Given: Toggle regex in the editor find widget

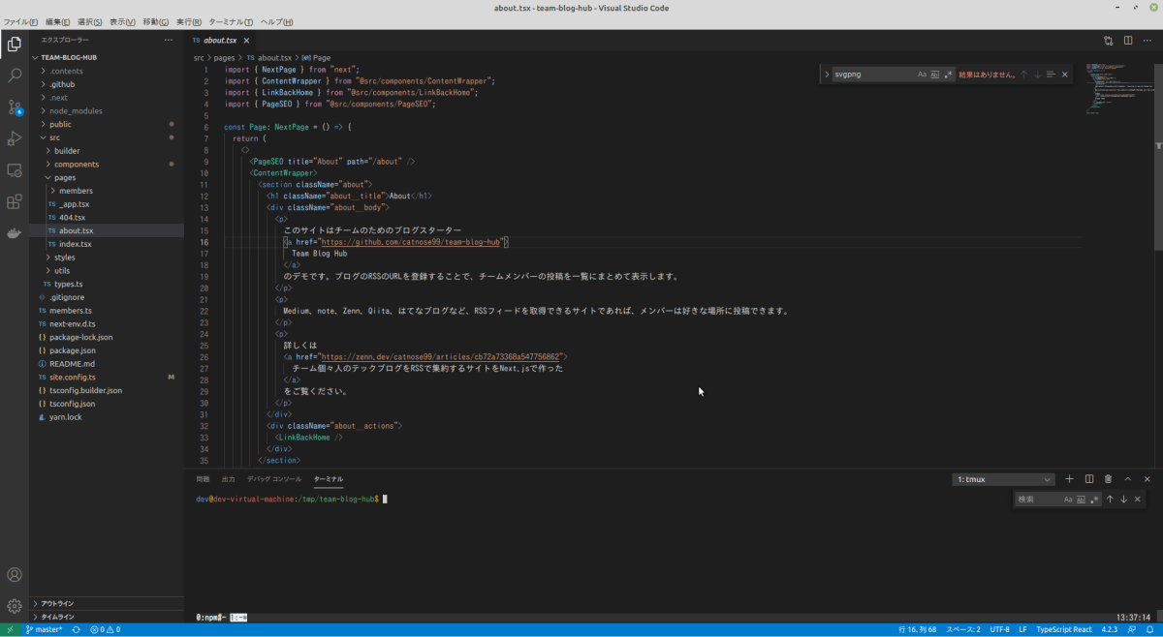Looking at the screenshot, I should pos(949,75).
